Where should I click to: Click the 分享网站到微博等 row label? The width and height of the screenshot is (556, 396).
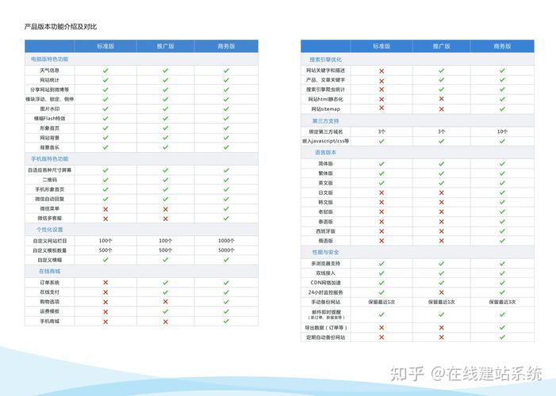[x=50, y=89]
